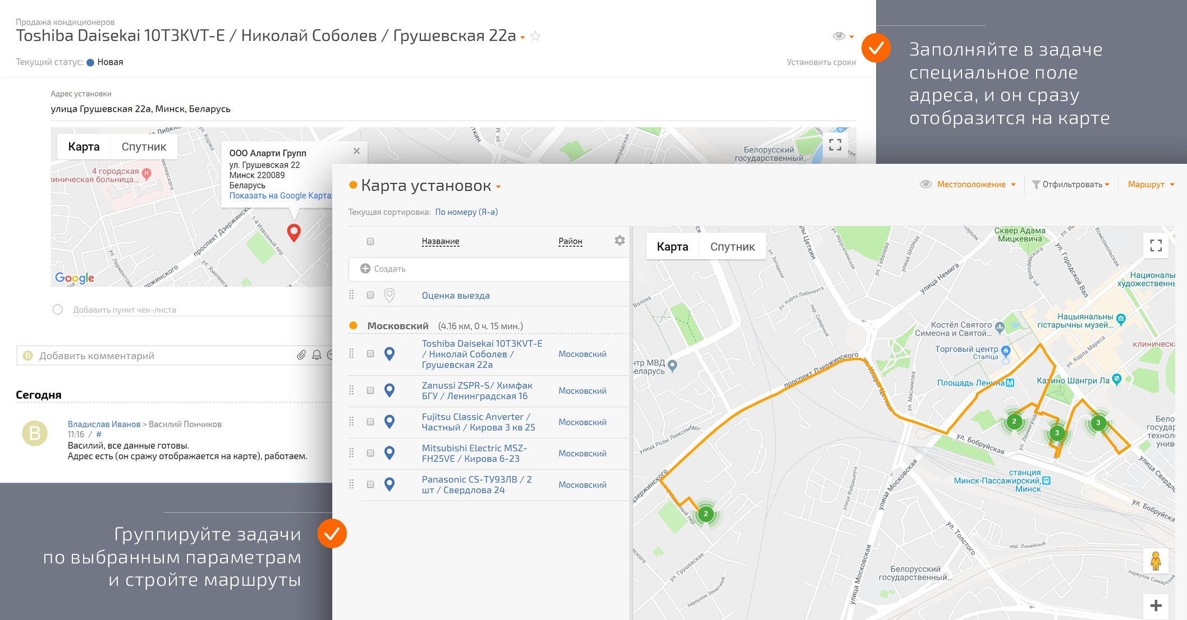Select the add checklist item radio circle
The image size is (1187, 620).
click(58, 310)
